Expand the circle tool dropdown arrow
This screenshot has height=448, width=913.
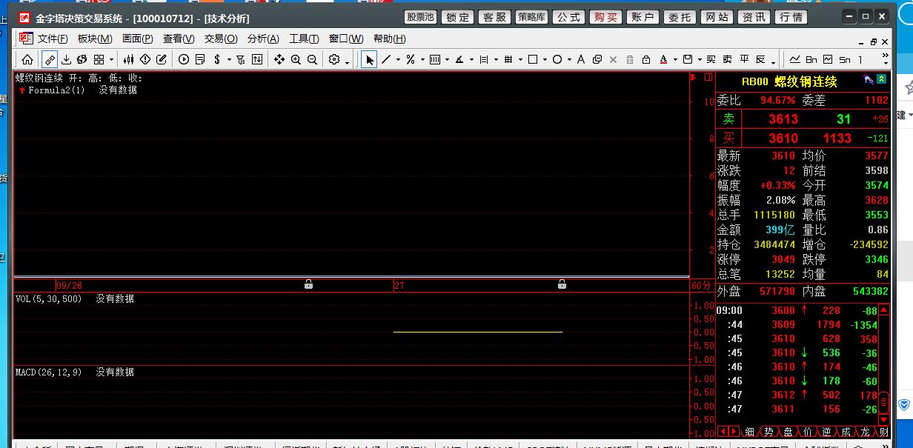(569, 60)
